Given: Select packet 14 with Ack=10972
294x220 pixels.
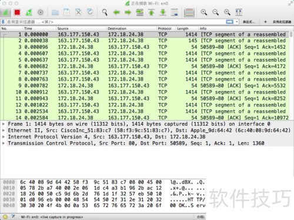Looking at the screenshot, I should tap(145, 118).
